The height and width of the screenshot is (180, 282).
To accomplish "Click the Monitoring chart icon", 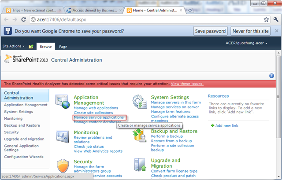I will click(x=63, y=137).
